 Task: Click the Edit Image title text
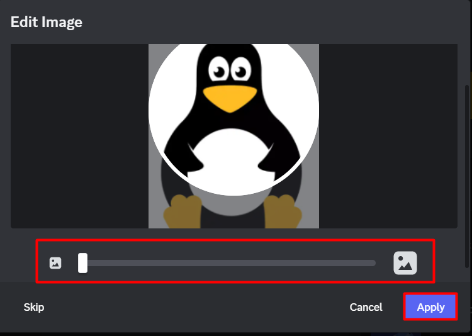(x=47, y=22)
